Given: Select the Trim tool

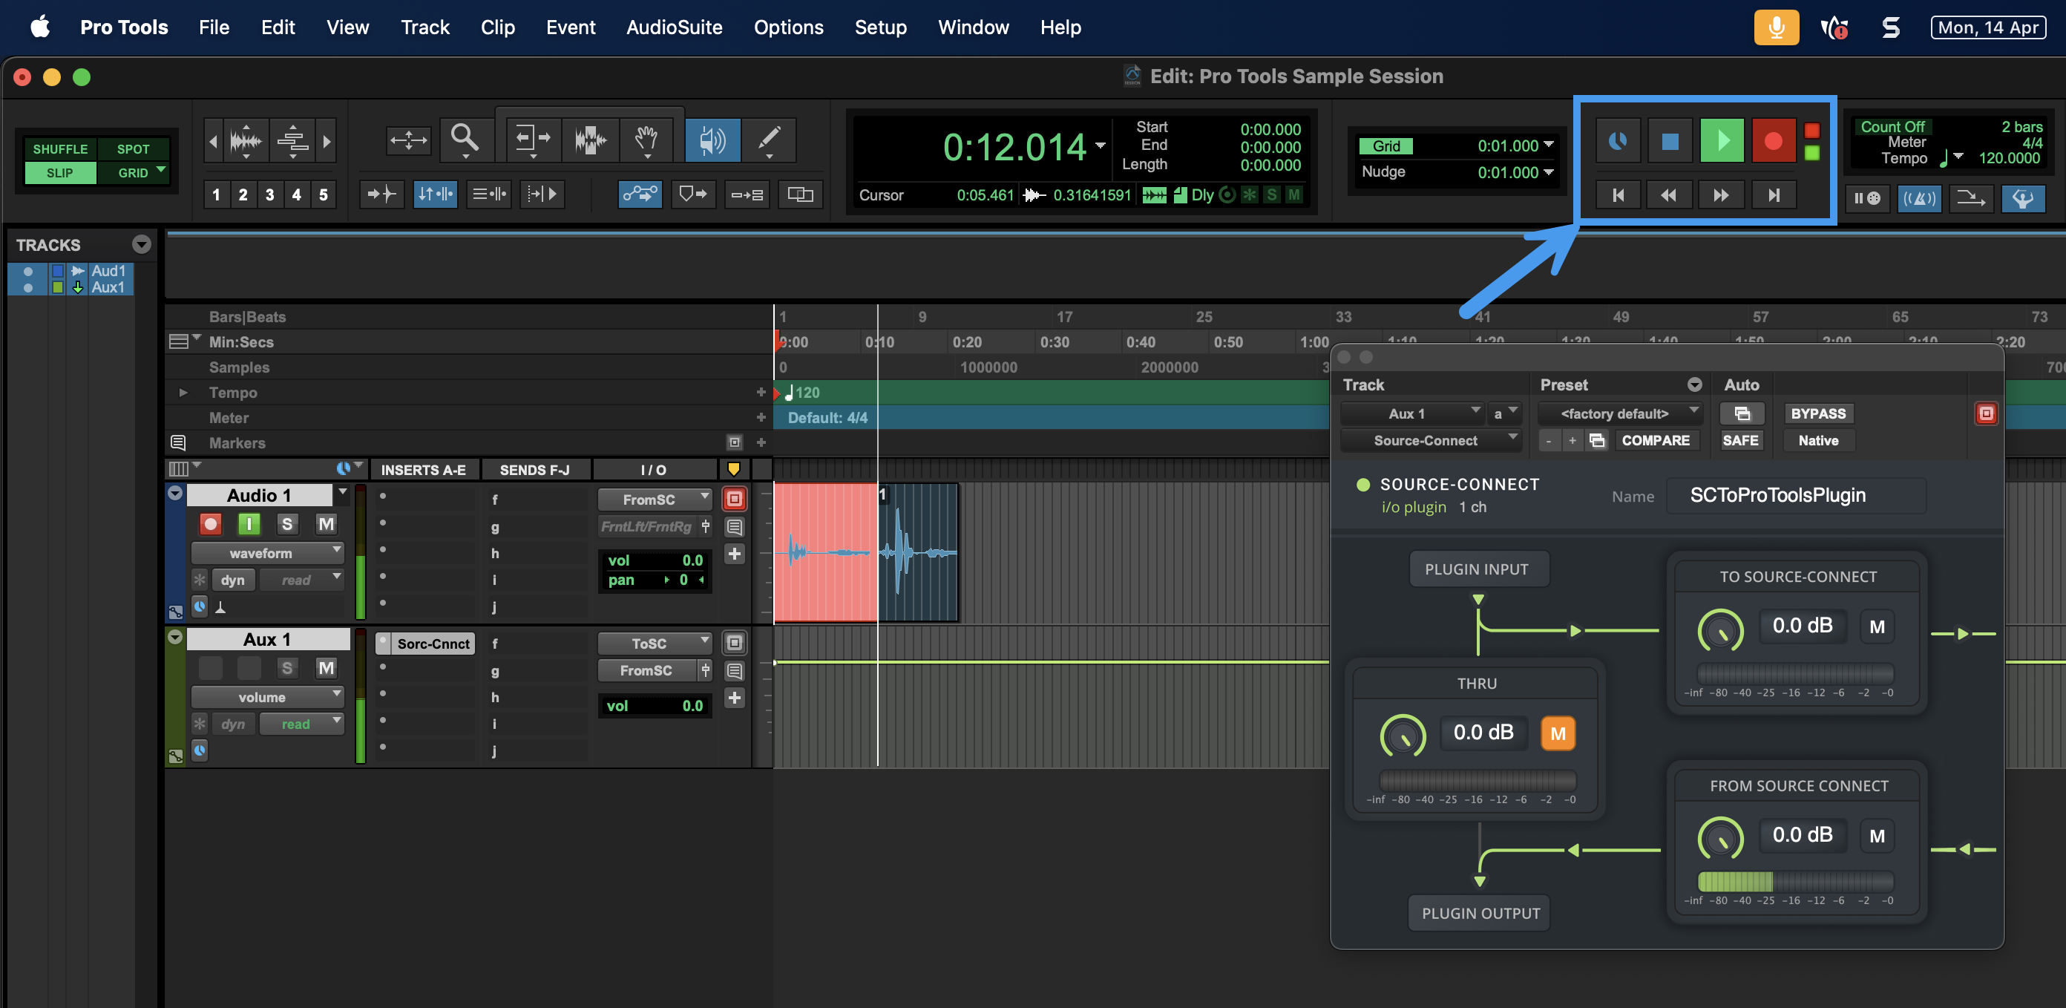Looking at the screenshot, I should pos(532,140).
